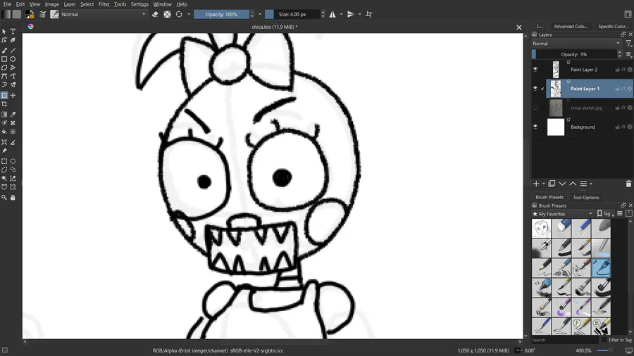Open the toolbar blending mode dropdown
This screenshot has height=356, width=634.
pyautogui.click(x=104, y=14)
